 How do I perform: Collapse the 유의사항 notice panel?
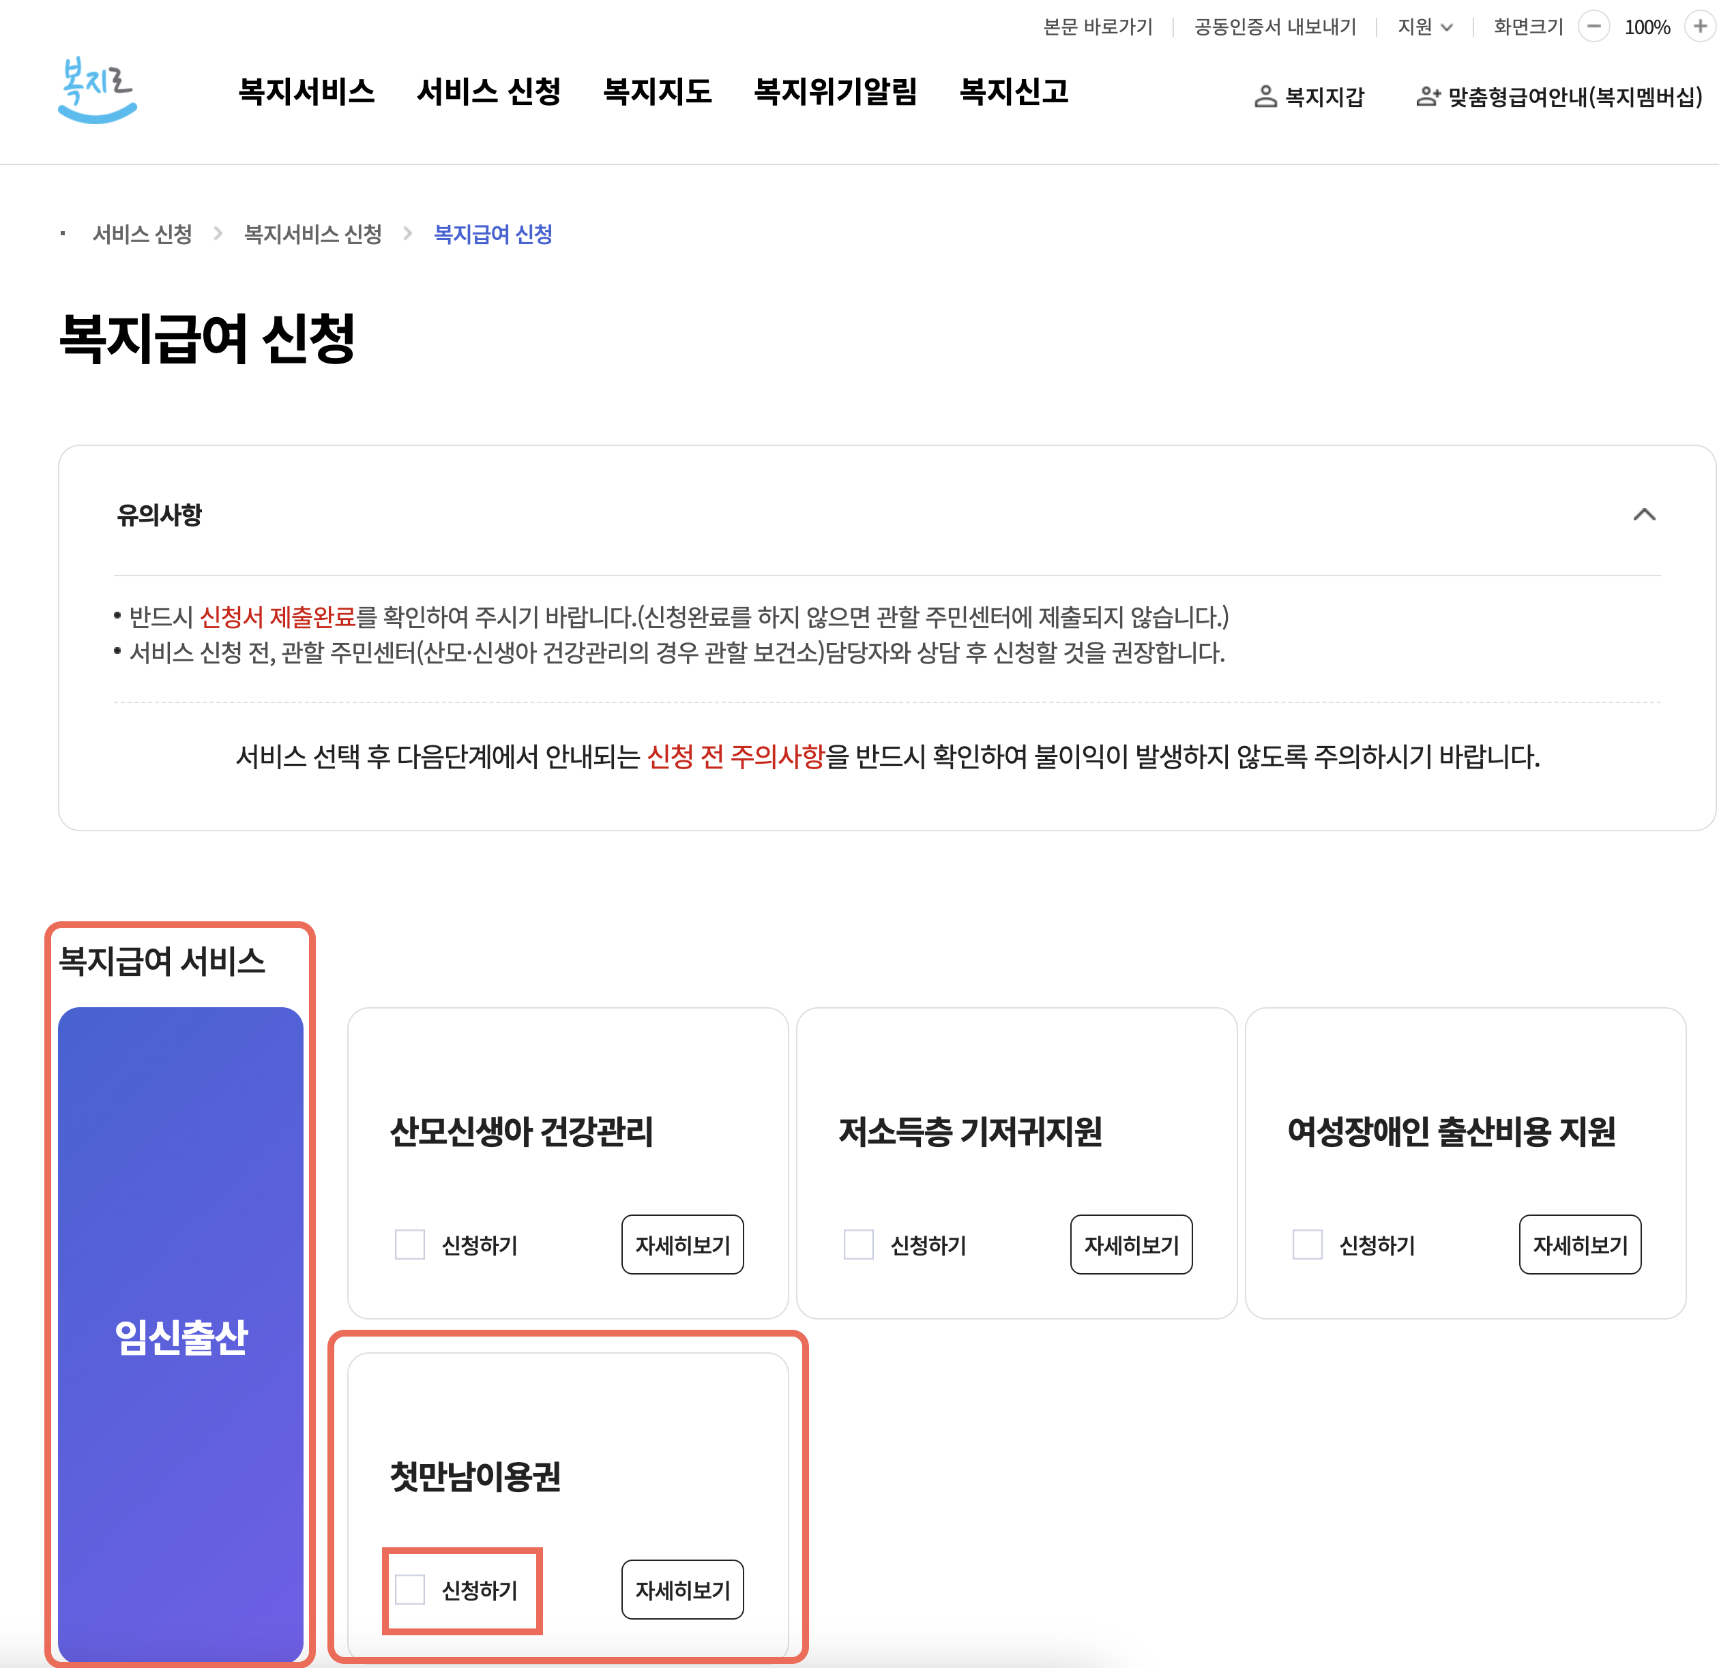tap(1643, 515)
